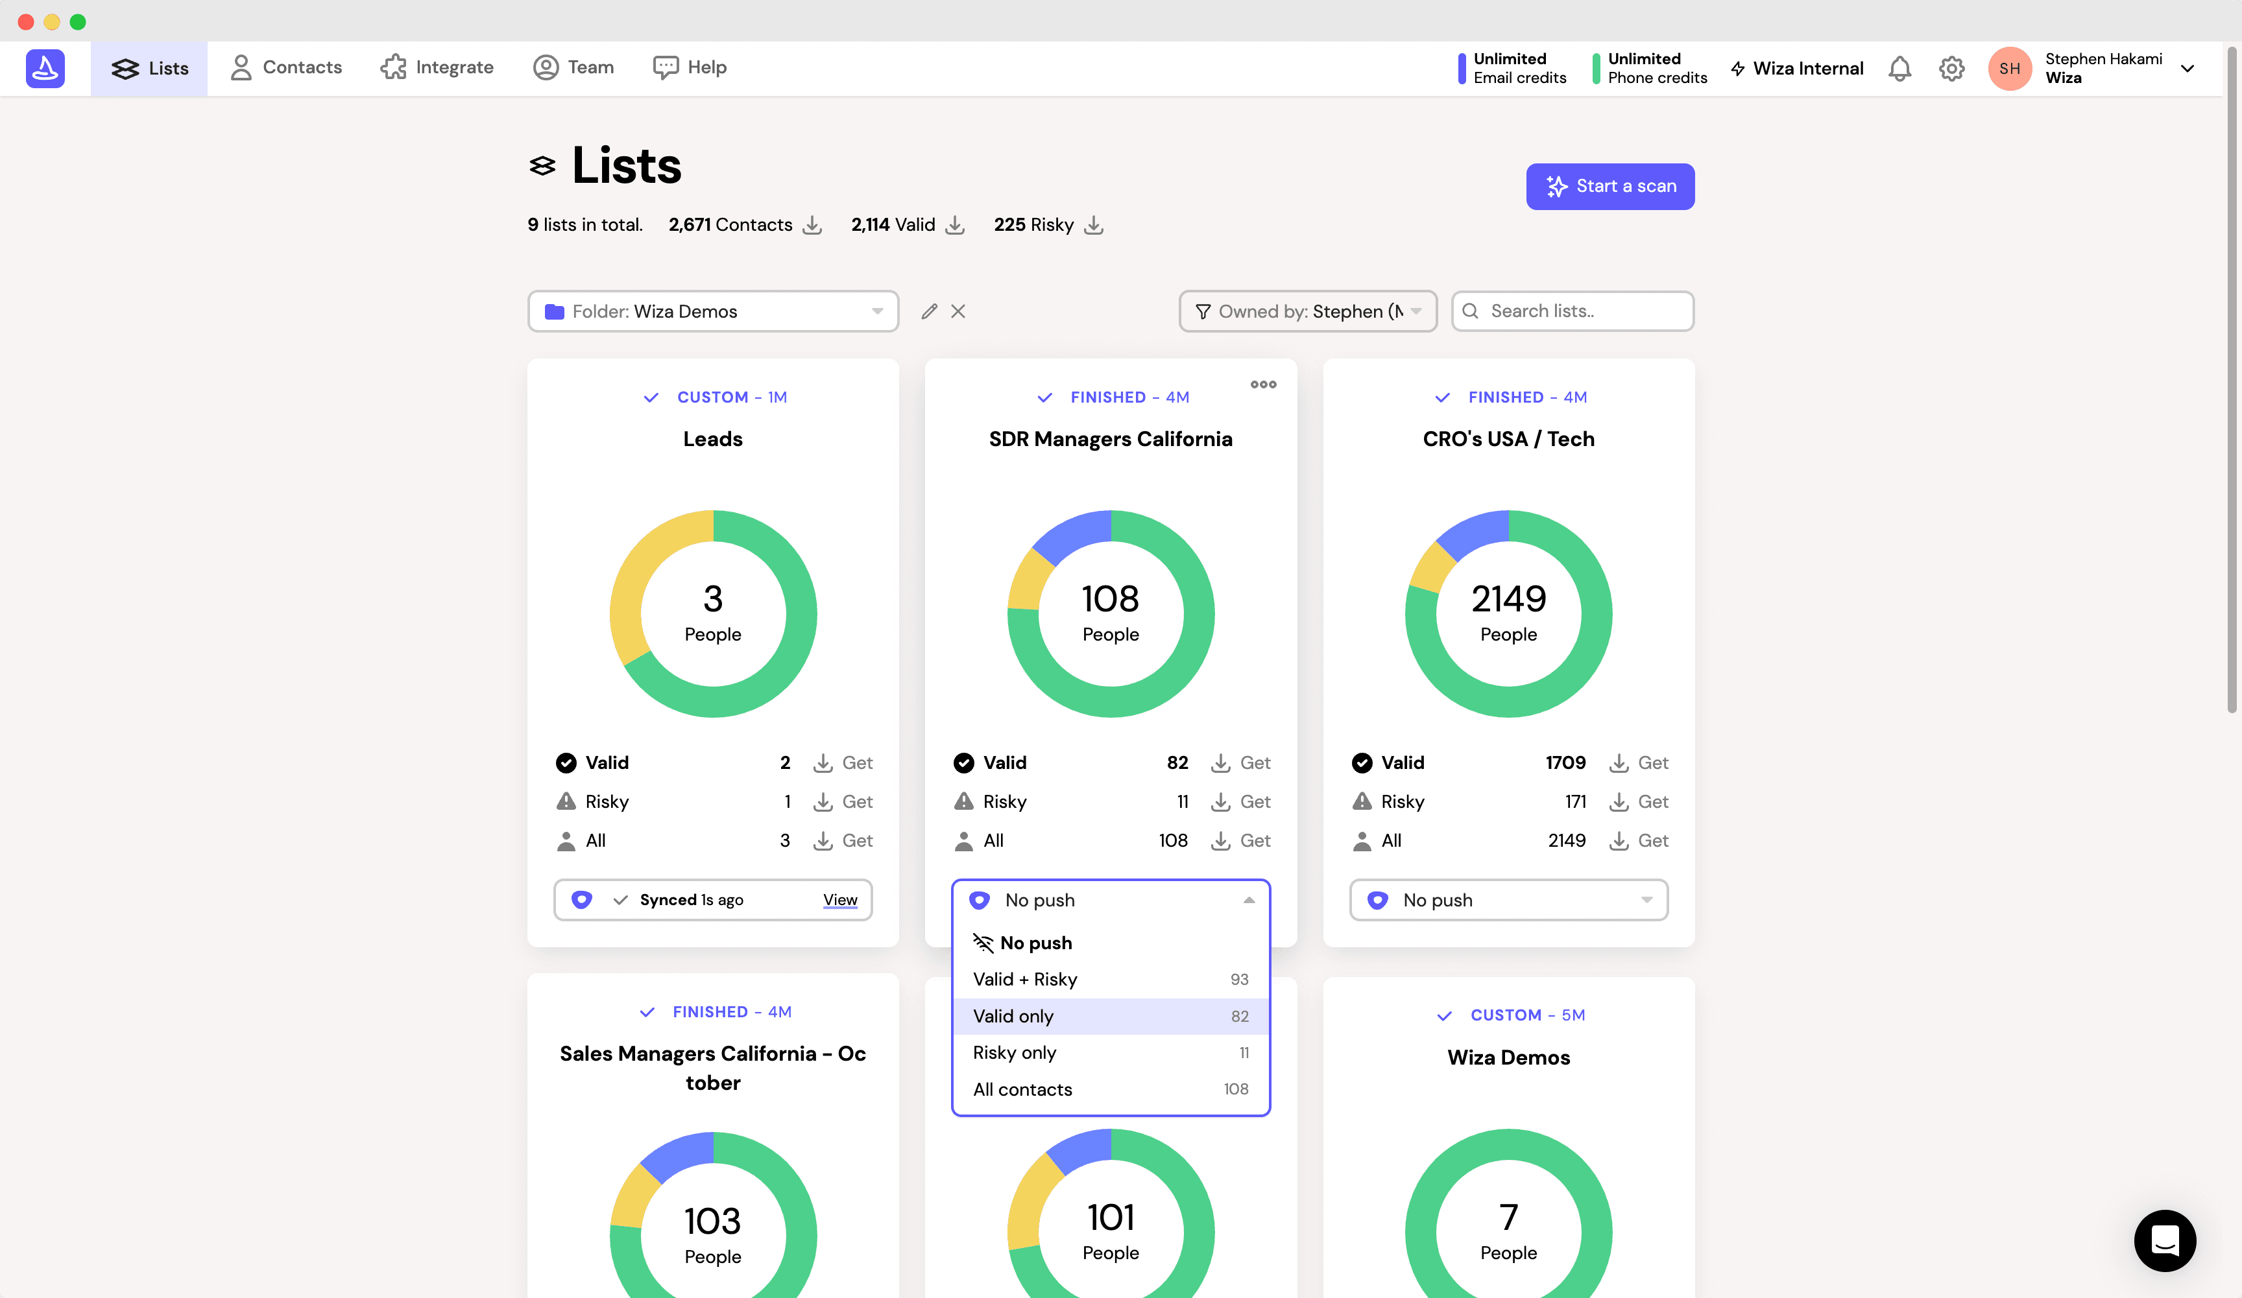
Task: Click the notification bell icon
Action: click(1899, 69)
